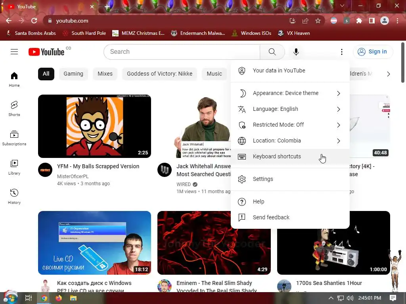Click in the YouTube search field
The image size is (406, 304).
(x=182, y=52)
